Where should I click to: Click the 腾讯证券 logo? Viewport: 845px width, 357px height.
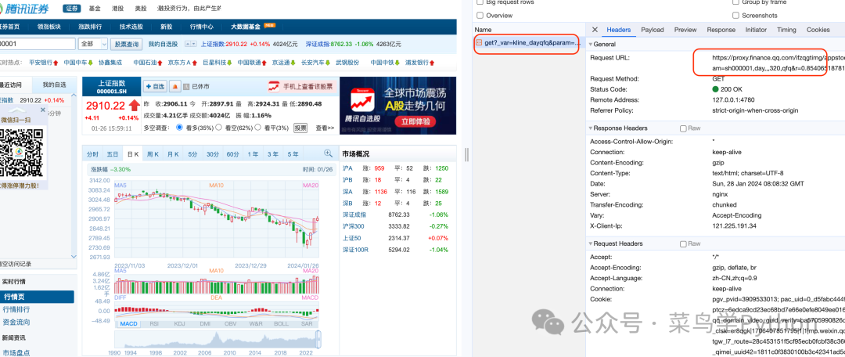[x=27, y=8]
